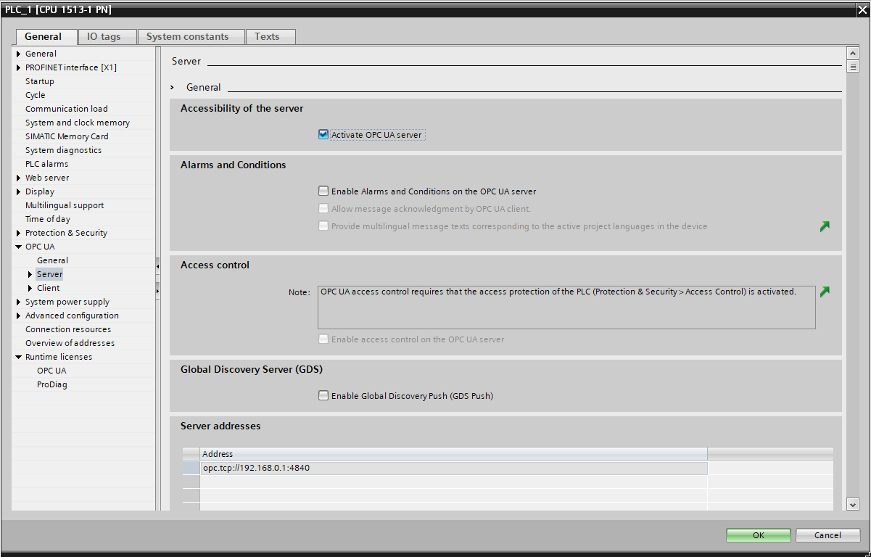Click green arrow link in Alarms and Conditions

pyautogui.click(x=825, y=226)
